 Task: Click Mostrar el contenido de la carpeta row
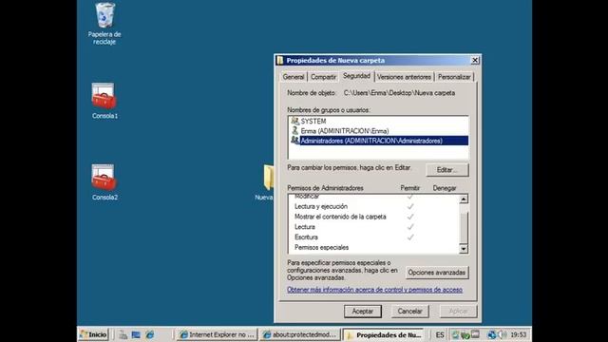click(373, 217)
